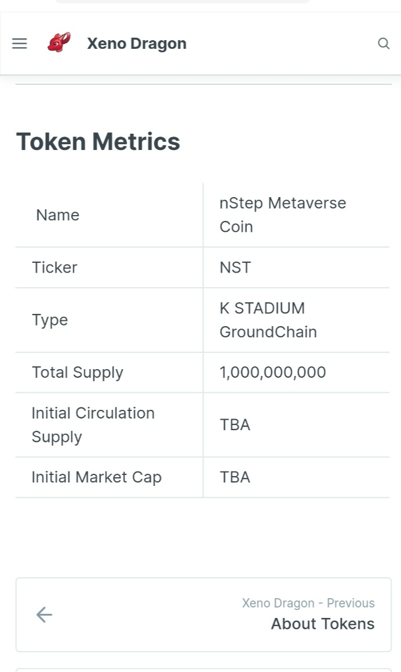Open search with the magnifier icon
The image size is (401, 672).
click(x=384, y=43)
